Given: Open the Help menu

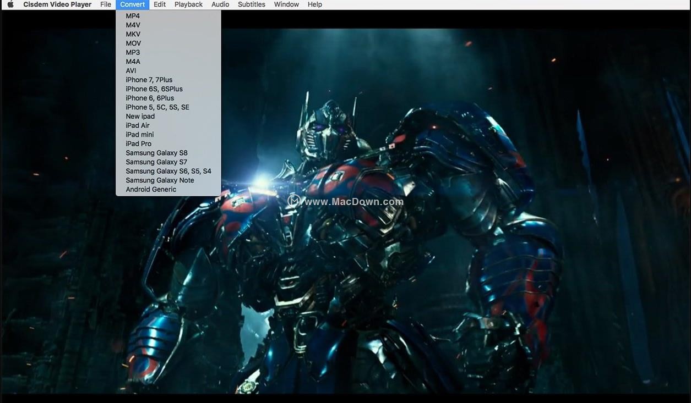Looking at the screenshot, I should point(314,4).
